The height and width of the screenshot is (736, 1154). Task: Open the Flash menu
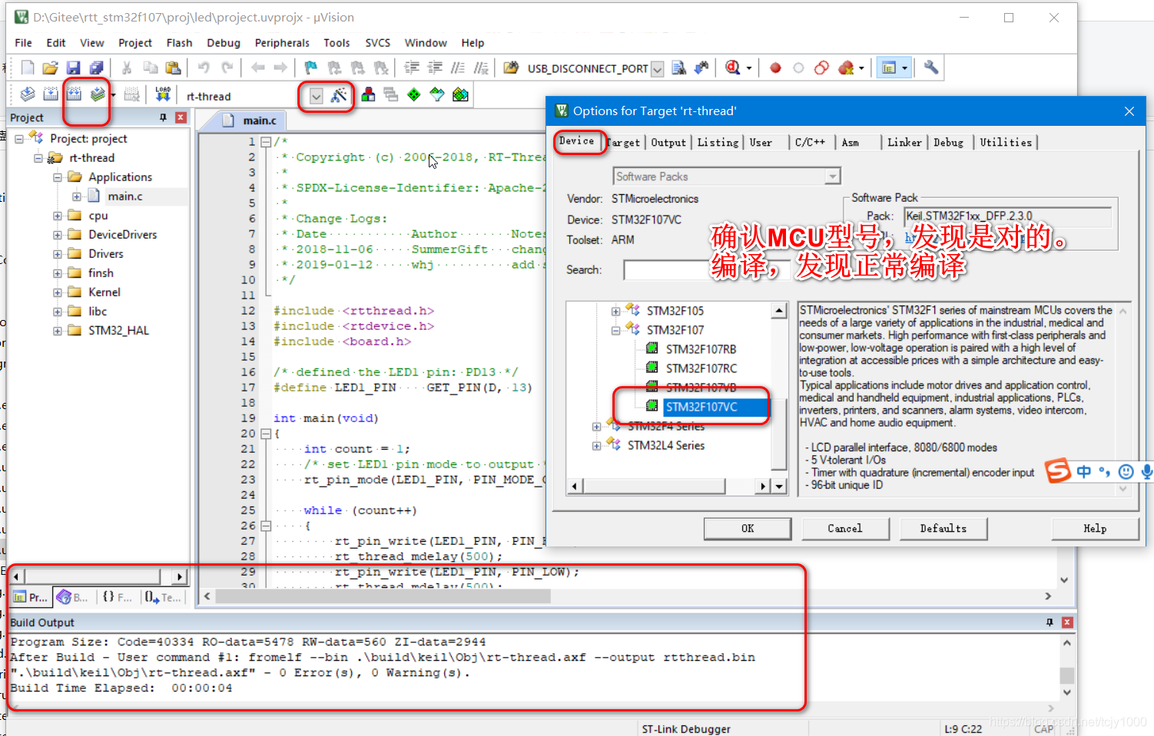(x=179, y=43)
